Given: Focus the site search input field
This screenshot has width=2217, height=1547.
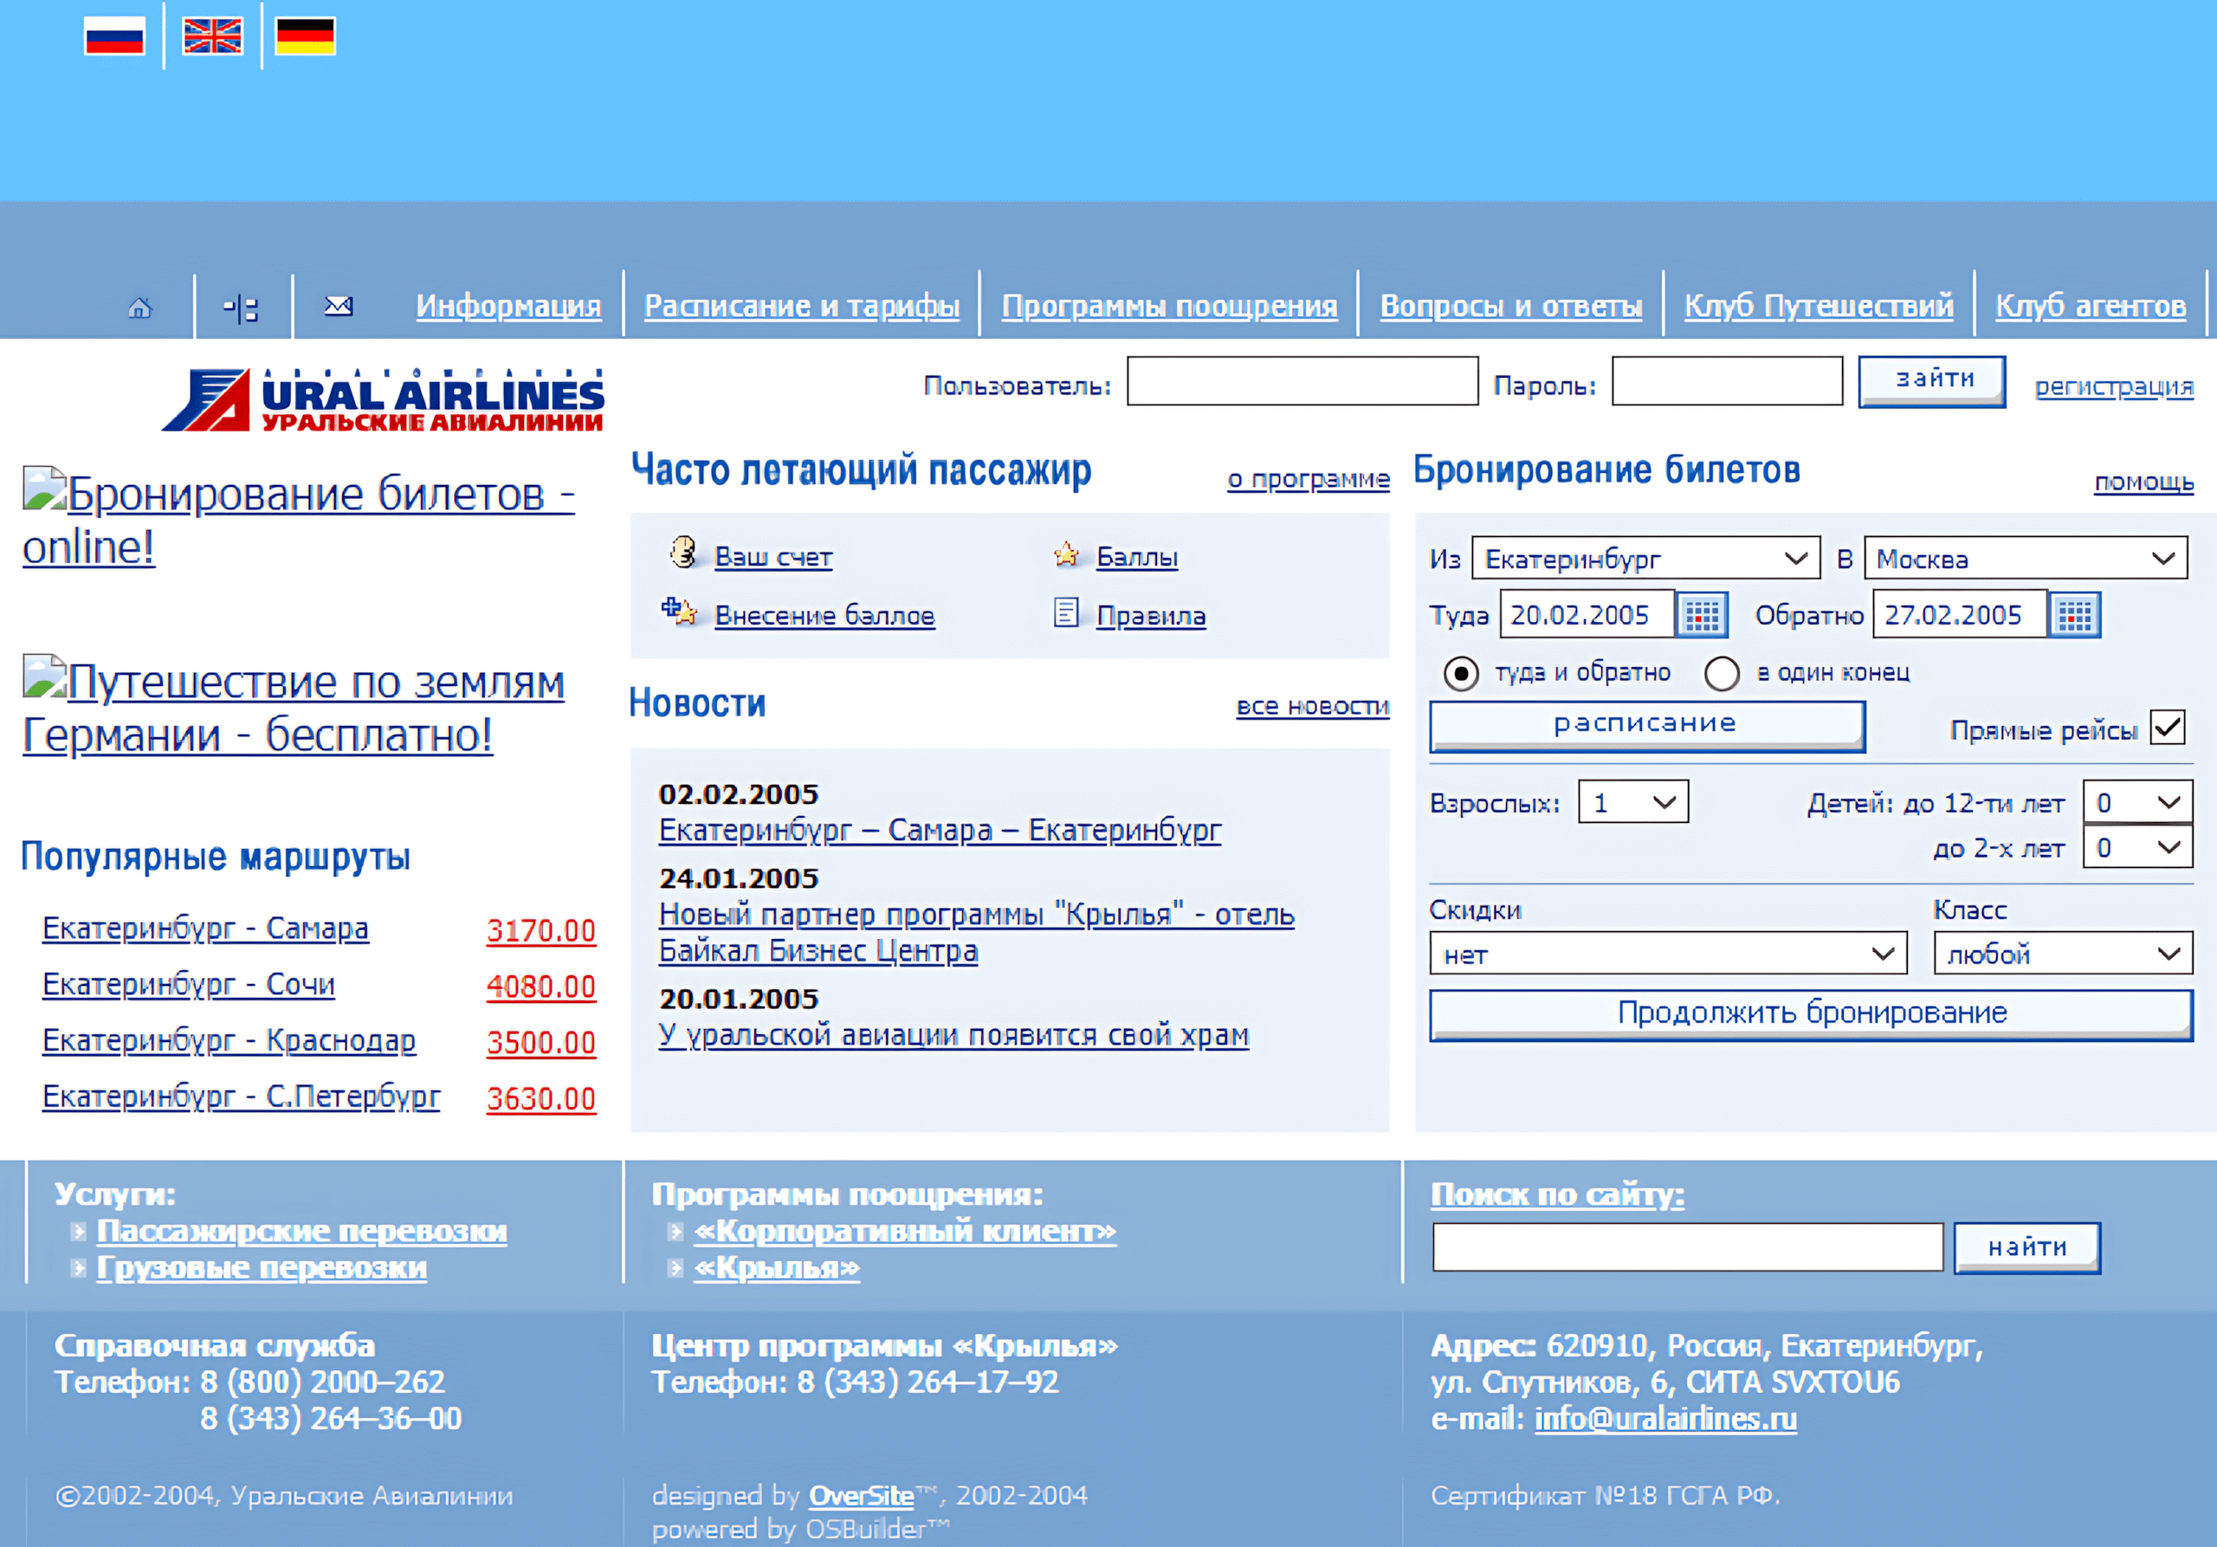Looking at the screenshot, I should (x=1688, y=1246).
